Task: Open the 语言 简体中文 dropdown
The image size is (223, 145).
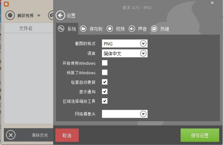Action: [125, 53]
